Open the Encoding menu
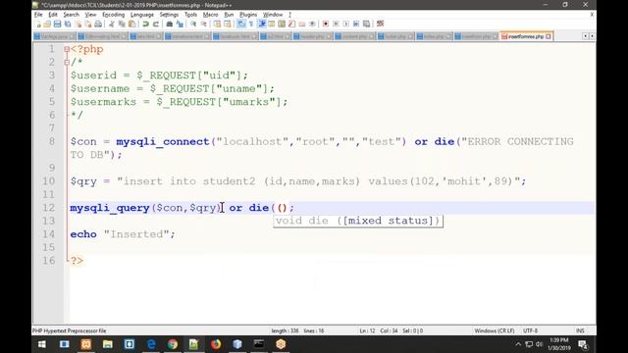This screenshot has width=628, height=353. point(114,15)
